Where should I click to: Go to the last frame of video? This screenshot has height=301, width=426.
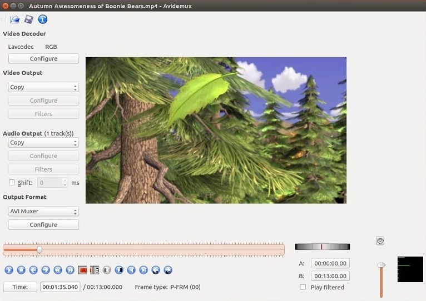(143, 270)
